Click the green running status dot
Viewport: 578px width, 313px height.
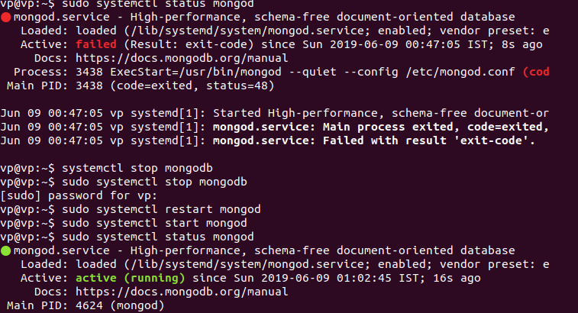[x=7, y=250]
